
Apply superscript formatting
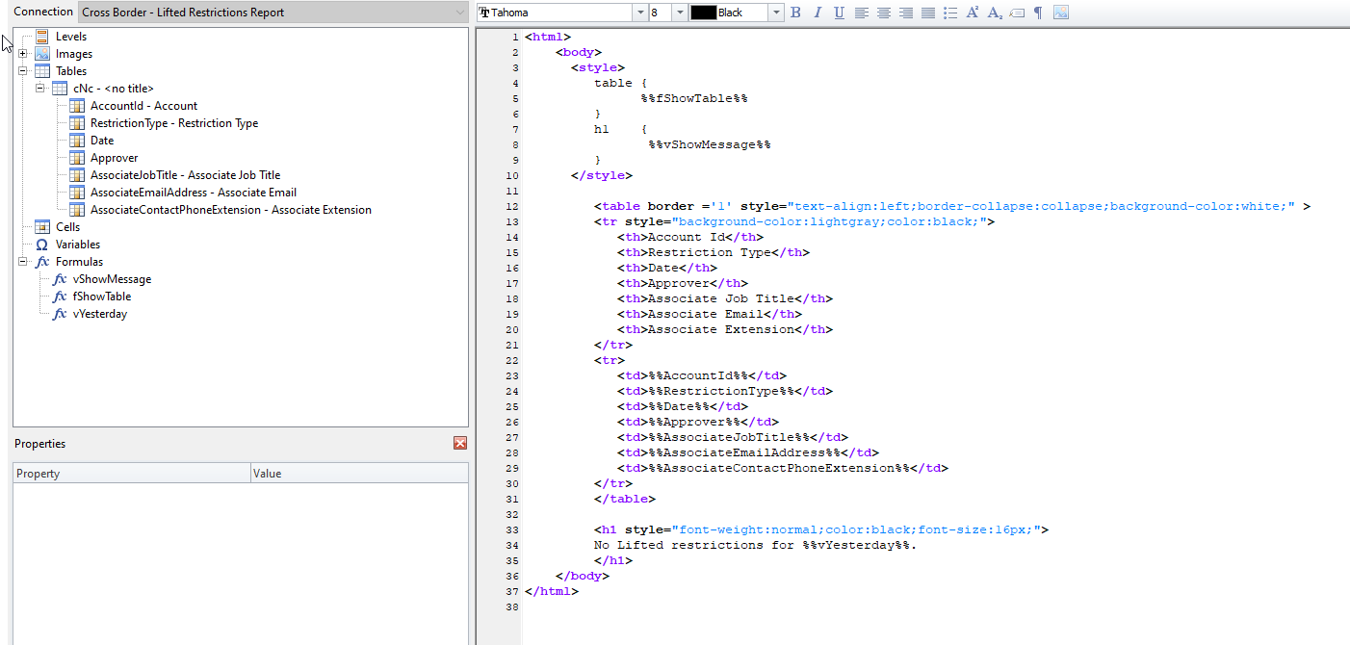click(973, 13)
